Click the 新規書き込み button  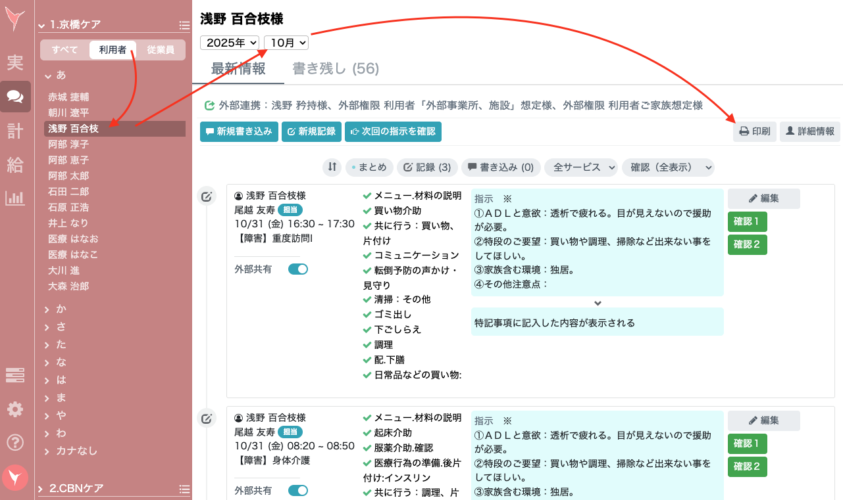239,131
